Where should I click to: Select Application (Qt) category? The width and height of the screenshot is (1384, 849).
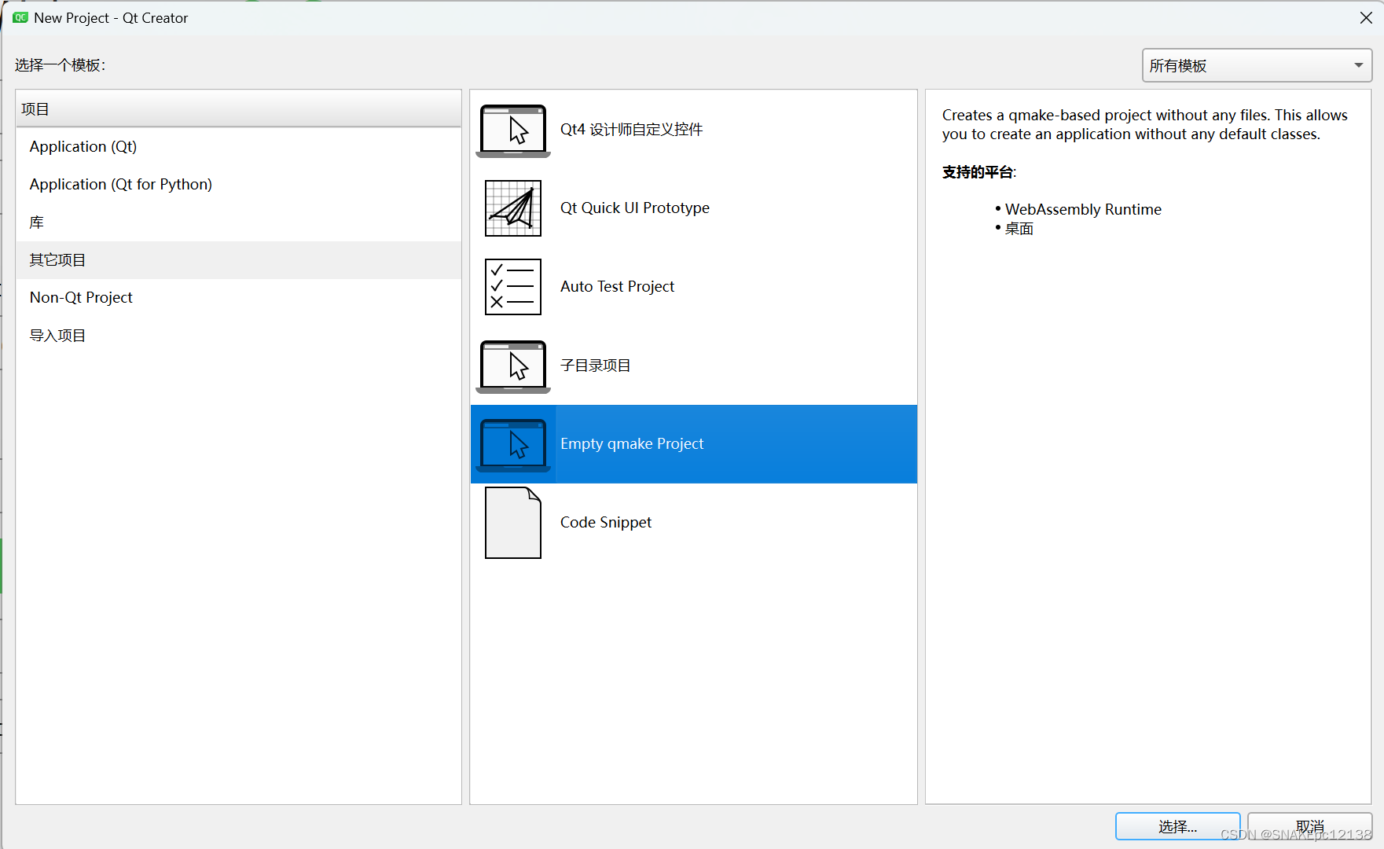click(238, 147)
